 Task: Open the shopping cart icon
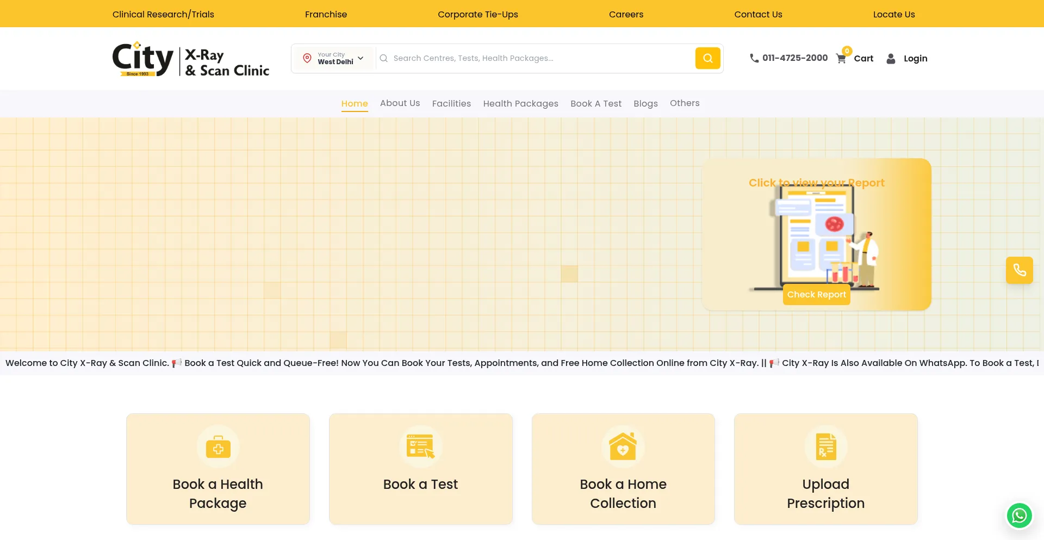(841, 59)
